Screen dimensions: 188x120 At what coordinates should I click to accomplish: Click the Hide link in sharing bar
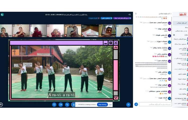(x=110, y=104)
